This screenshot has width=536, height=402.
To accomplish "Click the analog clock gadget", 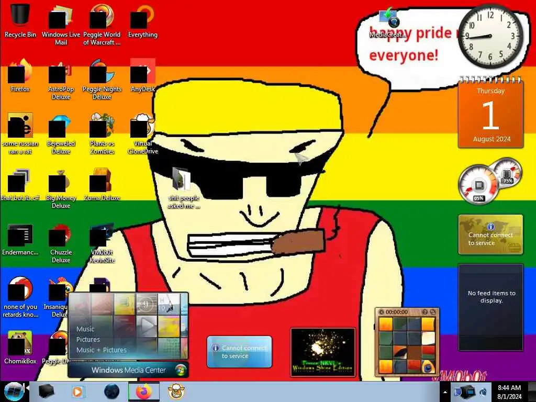I will click(490, 36).
